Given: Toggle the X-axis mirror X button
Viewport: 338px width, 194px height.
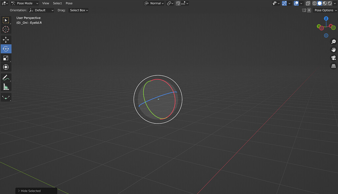Looking at the screenshot, I should (x=309, y=10).
